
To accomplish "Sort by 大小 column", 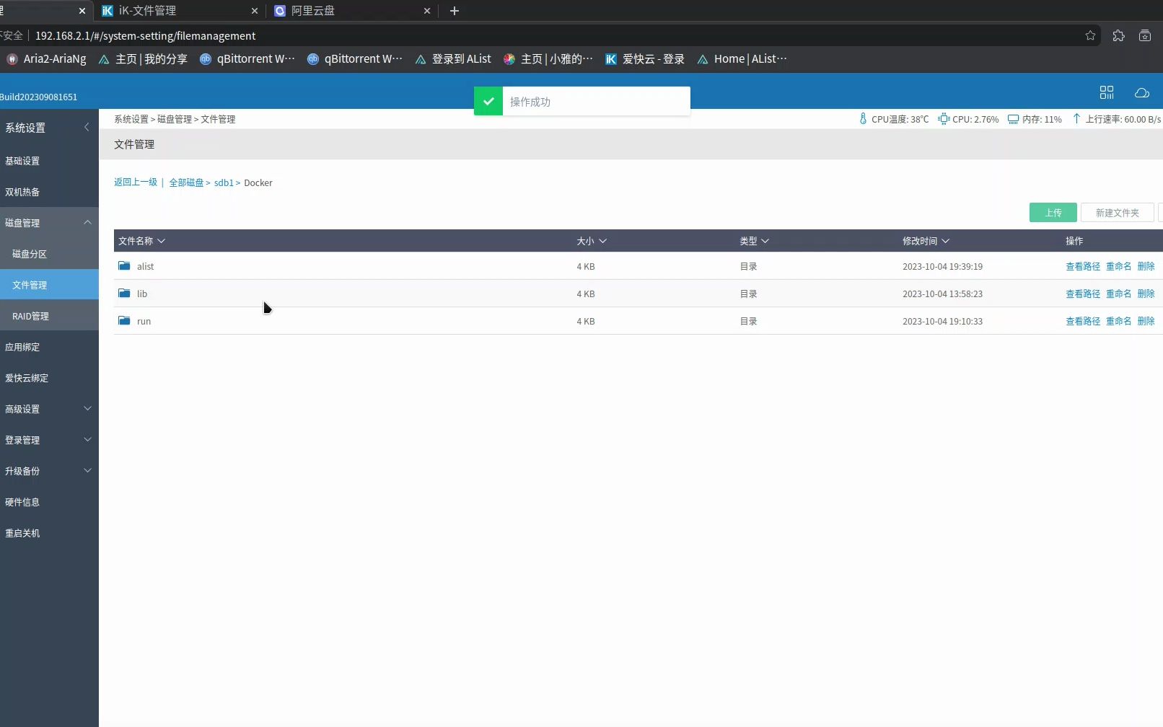I will click(592, 241).
